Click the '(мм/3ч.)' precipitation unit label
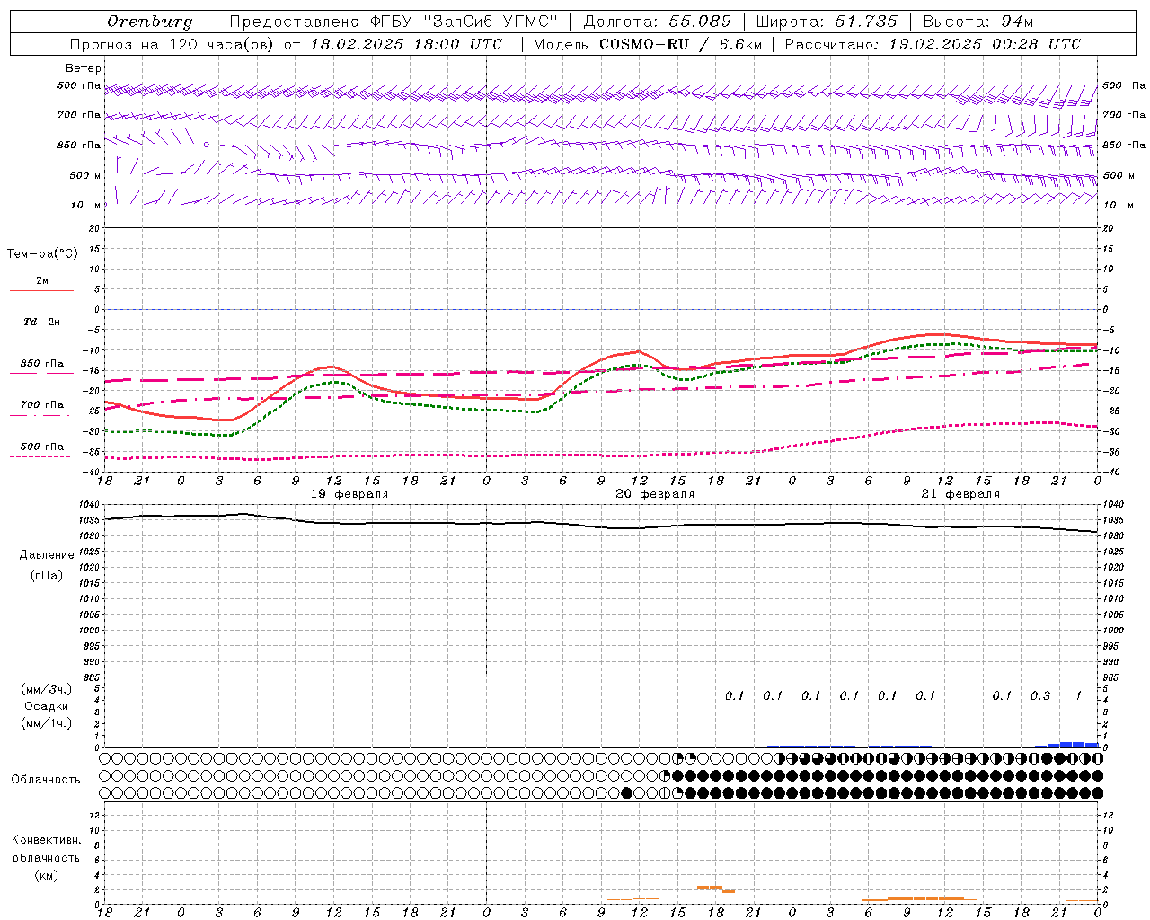The image size is (1150, 920). click(x=47, y=690)
